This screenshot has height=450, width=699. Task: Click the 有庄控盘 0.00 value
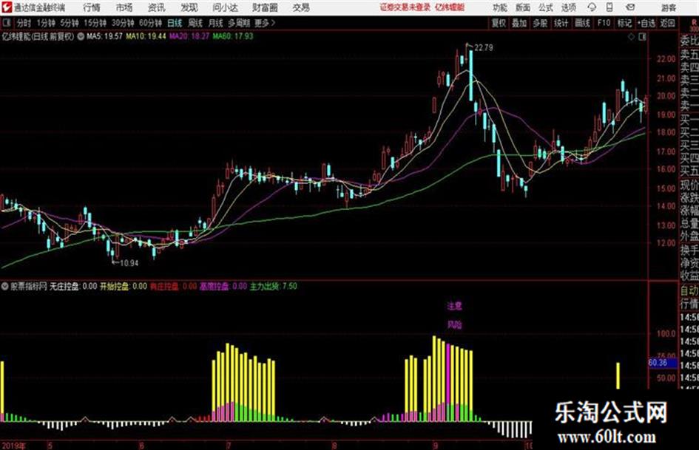tap(173, 286)
